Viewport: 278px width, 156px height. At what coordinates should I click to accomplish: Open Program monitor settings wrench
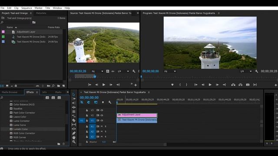256,71
